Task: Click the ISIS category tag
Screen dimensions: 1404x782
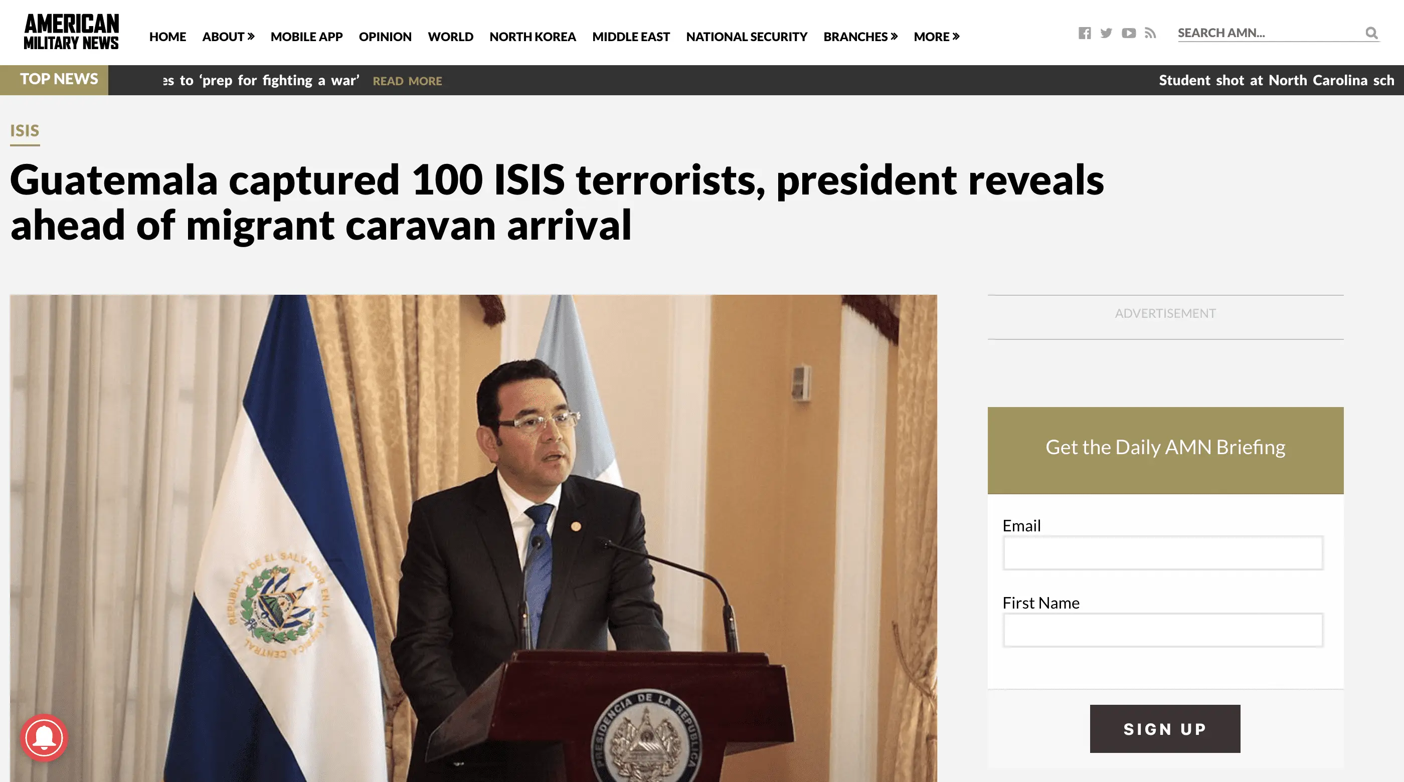Action: click(x=25, y=131)
